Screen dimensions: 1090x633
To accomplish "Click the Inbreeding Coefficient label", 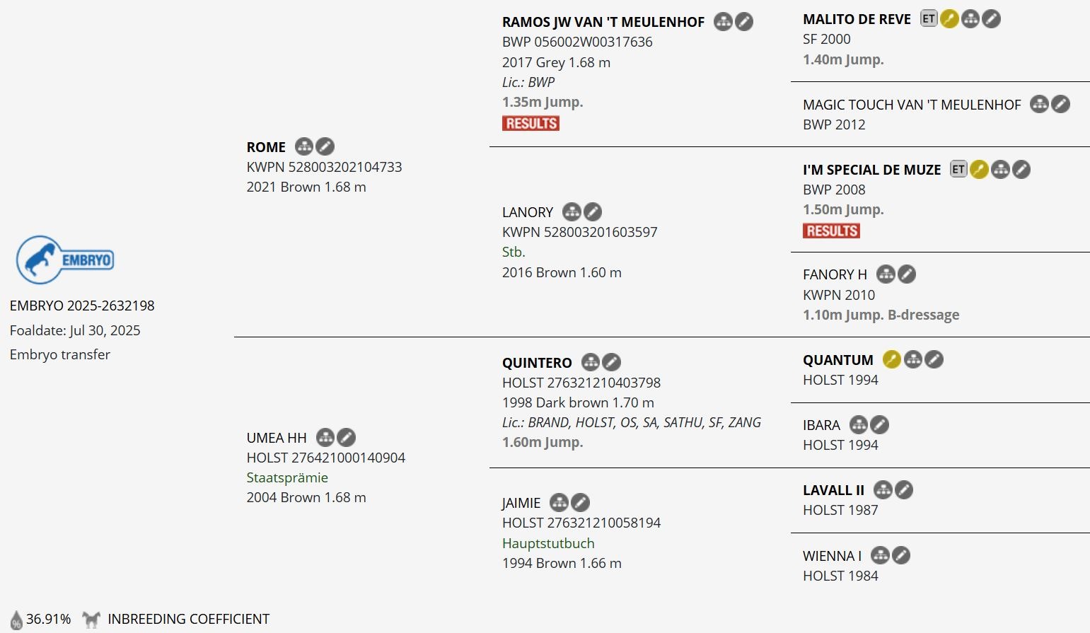I will click(x=188, y=619).
